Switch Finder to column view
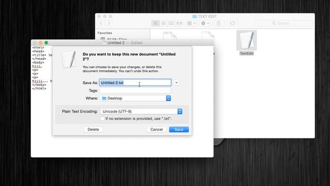 click(171, 23)
